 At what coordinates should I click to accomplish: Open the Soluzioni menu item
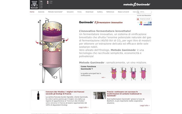(70, 12)
